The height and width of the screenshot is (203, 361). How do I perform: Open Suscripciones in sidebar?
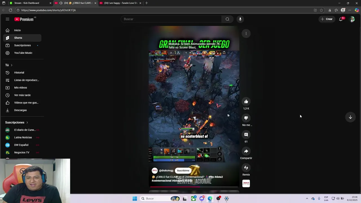22,45
